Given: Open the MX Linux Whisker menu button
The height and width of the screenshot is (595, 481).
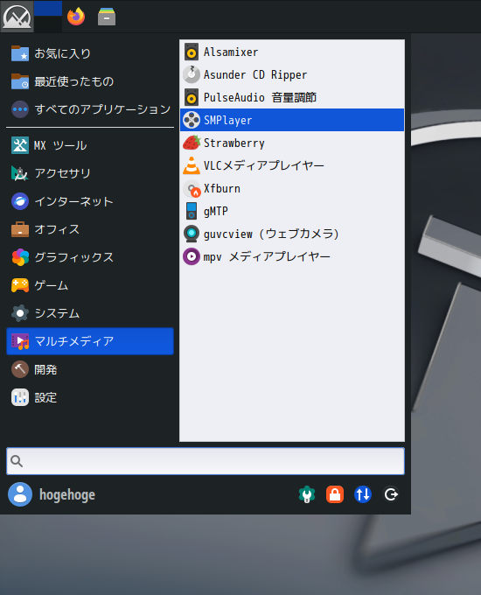Looking at the screenshot, I should (x=17, y=17).
